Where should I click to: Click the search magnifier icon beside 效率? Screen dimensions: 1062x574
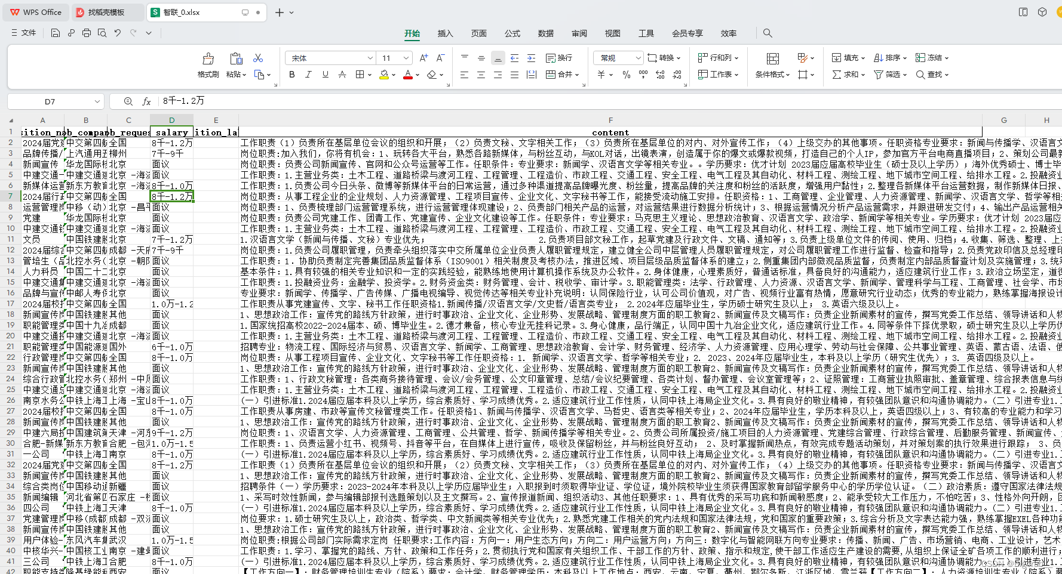click(768, 33)
